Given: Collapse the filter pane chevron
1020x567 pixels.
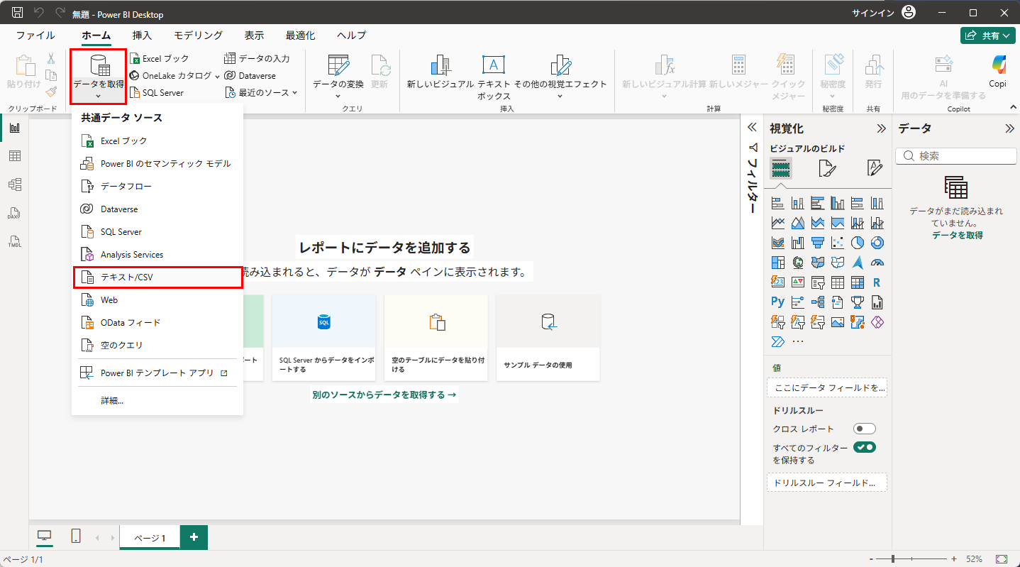Looking at the screenshot, I should (753, 128).
